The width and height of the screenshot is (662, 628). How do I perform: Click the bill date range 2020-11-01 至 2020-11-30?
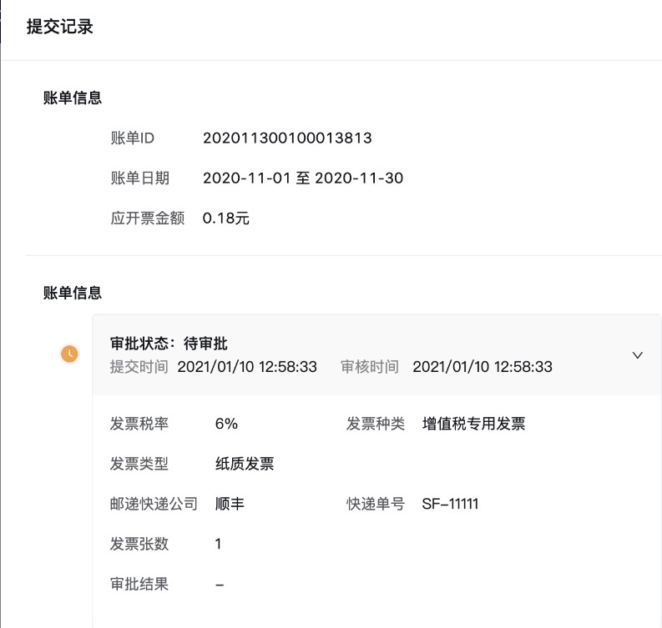click(303, 178)
